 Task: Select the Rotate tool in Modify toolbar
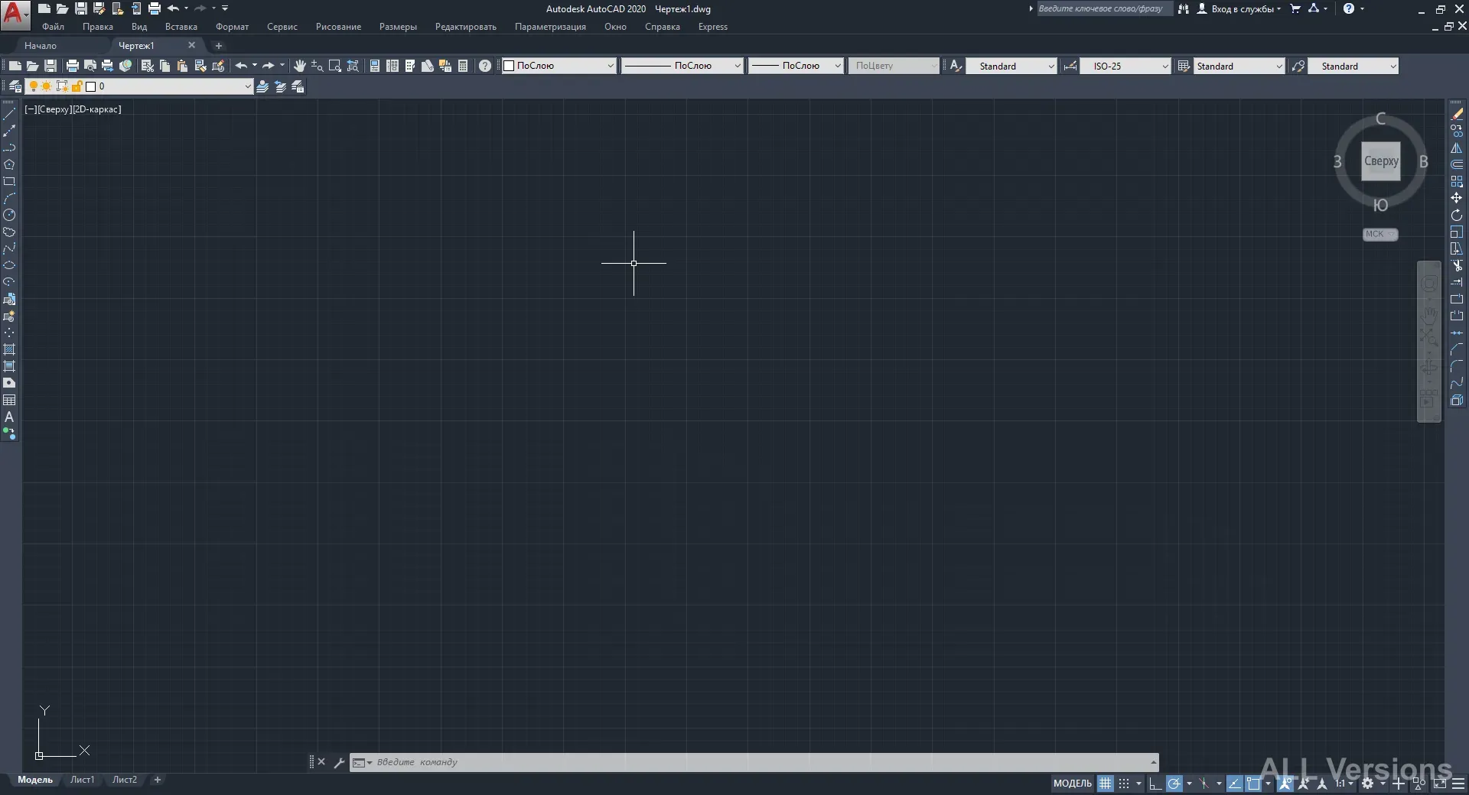(x=1457, y=215)
